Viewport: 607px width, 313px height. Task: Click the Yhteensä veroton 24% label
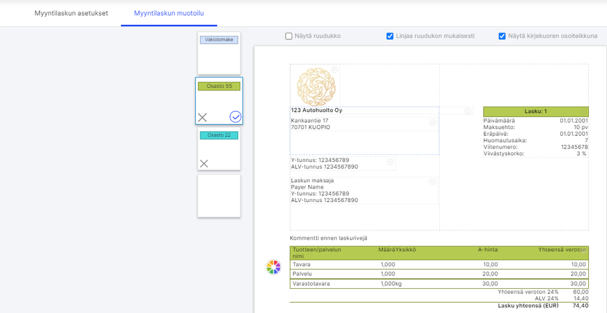[x=528, y=292]
